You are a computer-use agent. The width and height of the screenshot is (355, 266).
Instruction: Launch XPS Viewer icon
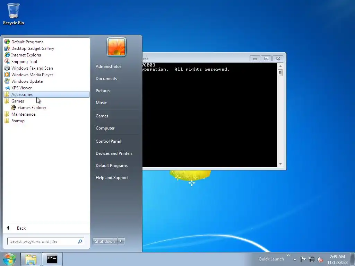click(x=7, y=88)
